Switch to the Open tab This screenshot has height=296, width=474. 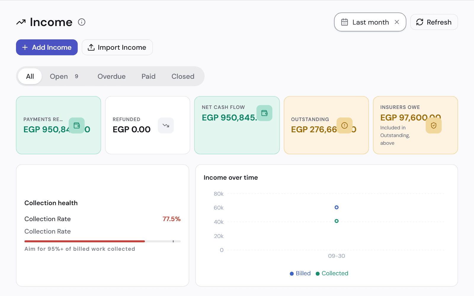click(64, 76)
